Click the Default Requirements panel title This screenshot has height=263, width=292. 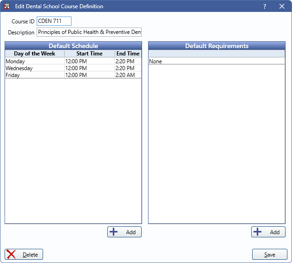pos(216,46)
